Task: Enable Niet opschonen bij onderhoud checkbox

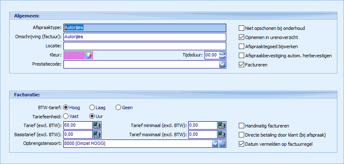Action: point(241,28)
